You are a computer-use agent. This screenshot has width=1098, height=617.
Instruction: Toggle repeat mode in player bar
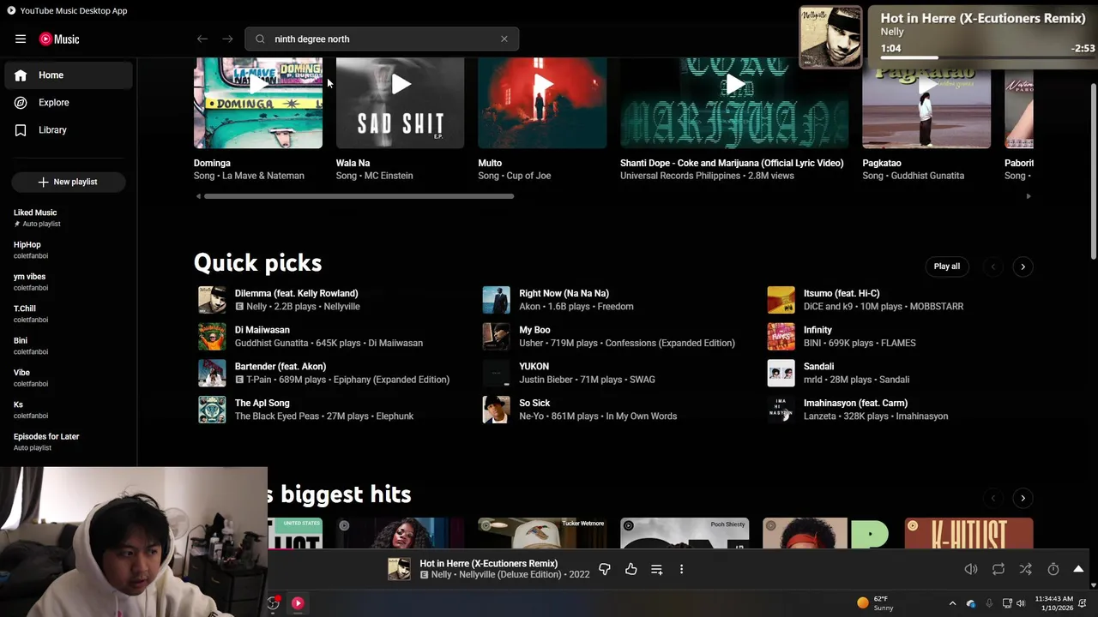[x=998, y=569]
